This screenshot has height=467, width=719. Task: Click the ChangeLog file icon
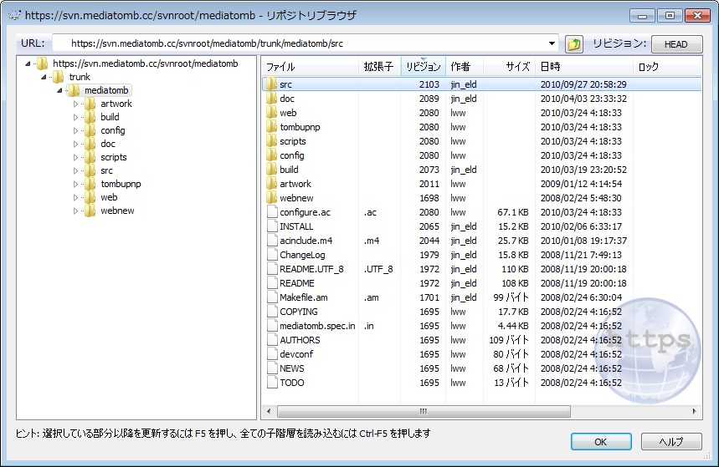coord(272,255)
